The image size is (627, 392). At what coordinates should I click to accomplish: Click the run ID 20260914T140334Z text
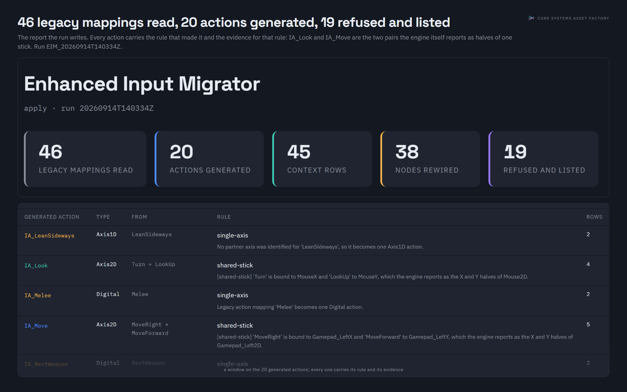pyautogui.click(x=117, y=108)
